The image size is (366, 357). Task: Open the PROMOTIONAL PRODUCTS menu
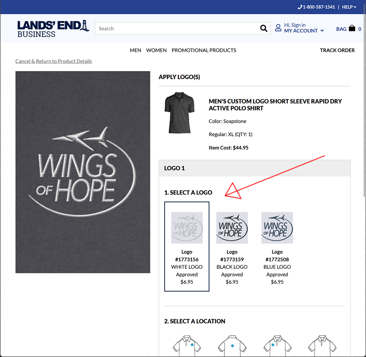[204, 50]
